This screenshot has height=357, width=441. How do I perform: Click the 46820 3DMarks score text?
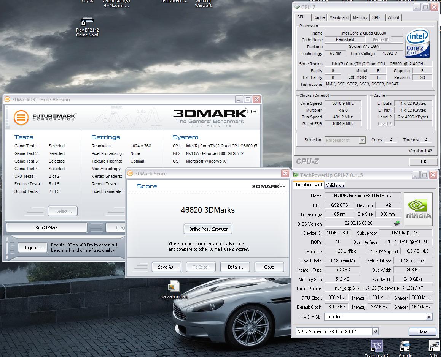point(208,210)
